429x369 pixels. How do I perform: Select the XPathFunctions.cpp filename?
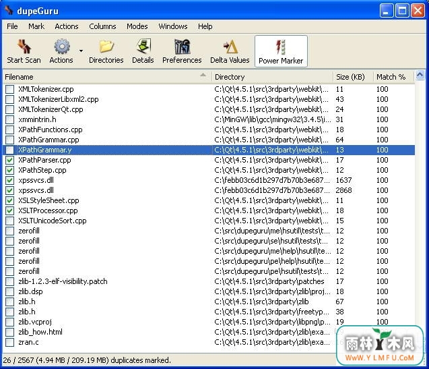tap(51, 130)
